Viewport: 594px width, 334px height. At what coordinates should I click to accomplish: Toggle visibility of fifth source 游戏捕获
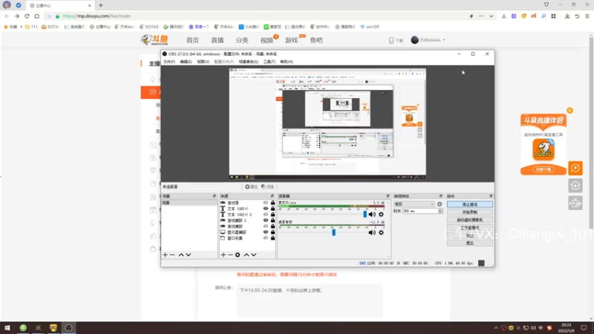266,226
